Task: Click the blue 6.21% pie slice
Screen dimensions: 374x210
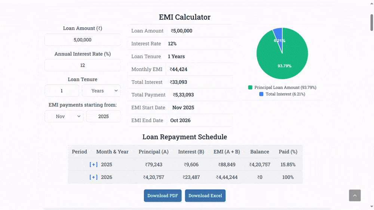Action: tap(279, 38)
